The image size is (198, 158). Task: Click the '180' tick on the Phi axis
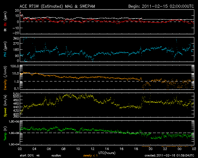(x=16, y=50)
